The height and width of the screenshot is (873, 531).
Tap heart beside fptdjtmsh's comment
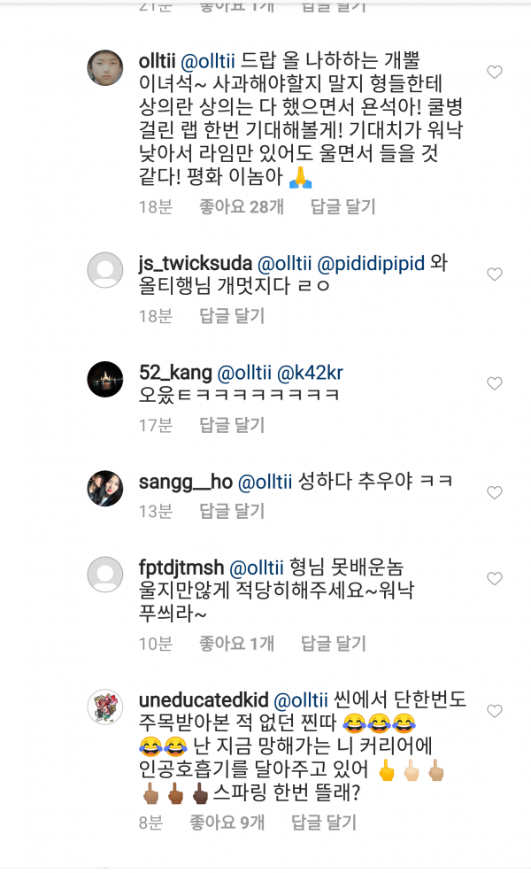click(495, 577)
